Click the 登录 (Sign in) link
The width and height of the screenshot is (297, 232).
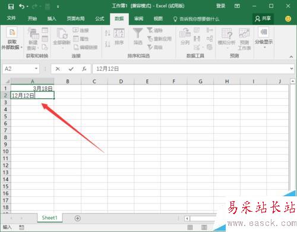pyautogui.click(x=220, y=6)
